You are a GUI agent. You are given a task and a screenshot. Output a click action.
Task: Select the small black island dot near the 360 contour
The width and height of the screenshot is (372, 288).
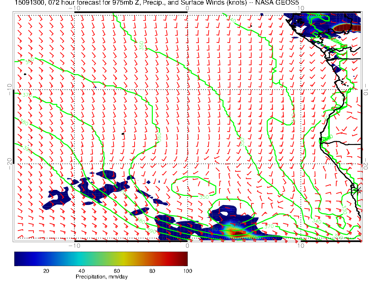pos(123,134)
